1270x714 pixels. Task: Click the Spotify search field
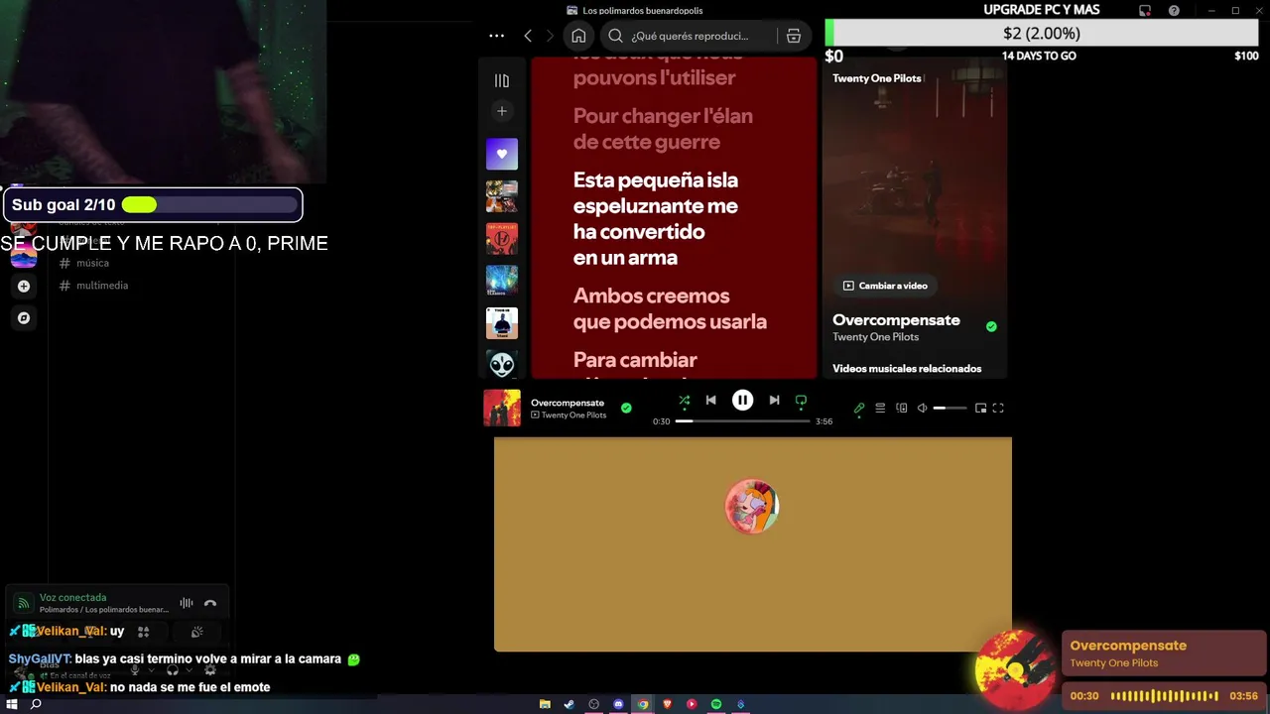(x=689, y=36)
